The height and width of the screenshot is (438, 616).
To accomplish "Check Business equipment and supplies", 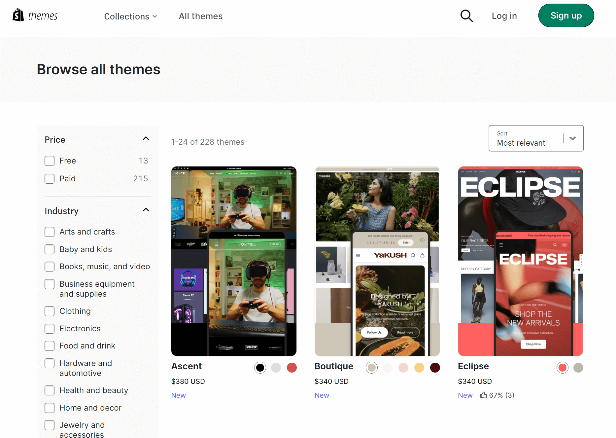I will tap(50, 284).
